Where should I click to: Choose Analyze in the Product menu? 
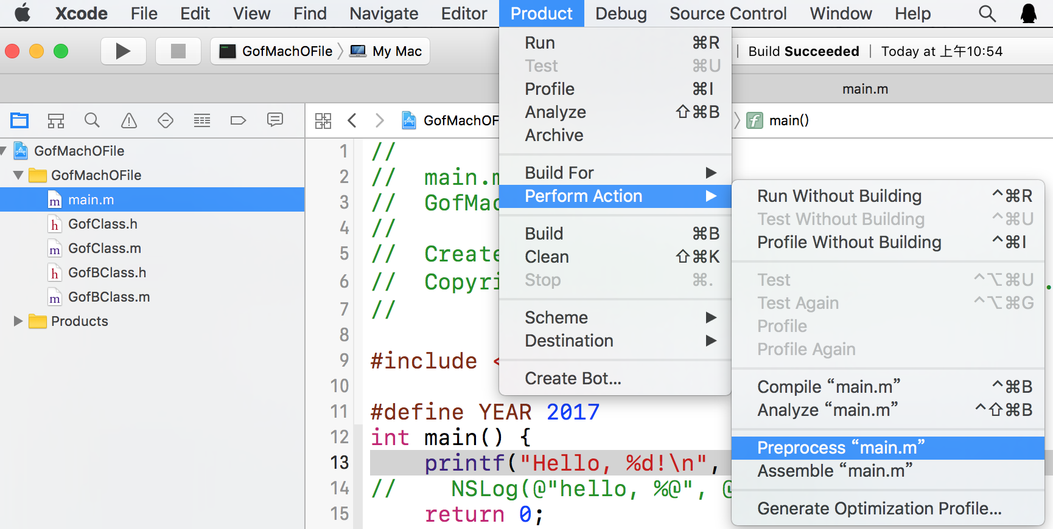click(x=615, y=112)
